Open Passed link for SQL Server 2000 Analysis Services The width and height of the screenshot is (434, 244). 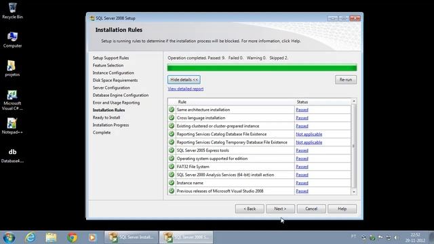point(302,175)
